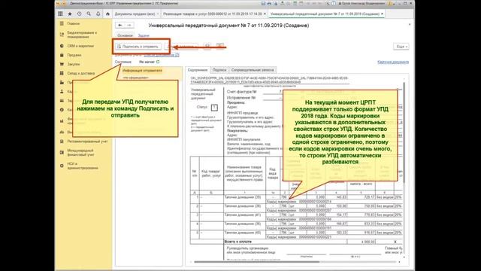The height and width of the screenshot is (271, 481).
Task: Open Favorites via the star icon
Action: (x=70, y=14)
